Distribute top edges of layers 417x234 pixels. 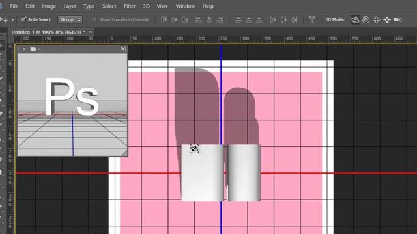click(238, 19)
